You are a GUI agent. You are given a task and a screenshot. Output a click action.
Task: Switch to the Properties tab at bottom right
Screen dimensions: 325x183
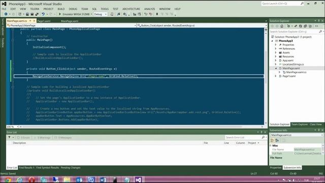tap(276, 168)
